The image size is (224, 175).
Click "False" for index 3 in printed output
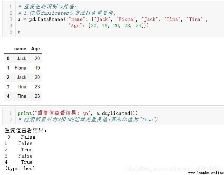pos(26,156)
